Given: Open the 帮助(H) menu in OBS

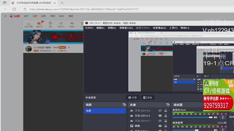Looking at the screenshot, I should 185,28.
